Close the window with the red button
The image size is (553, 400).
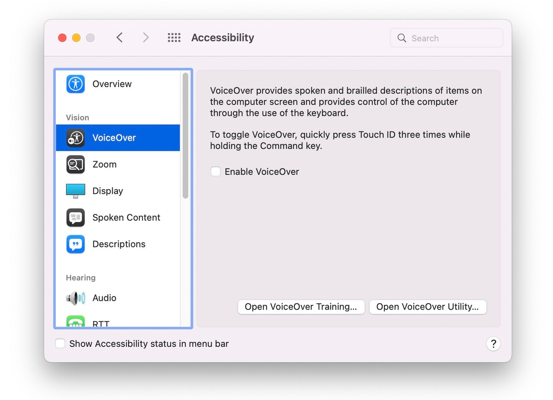coord(62,38)
